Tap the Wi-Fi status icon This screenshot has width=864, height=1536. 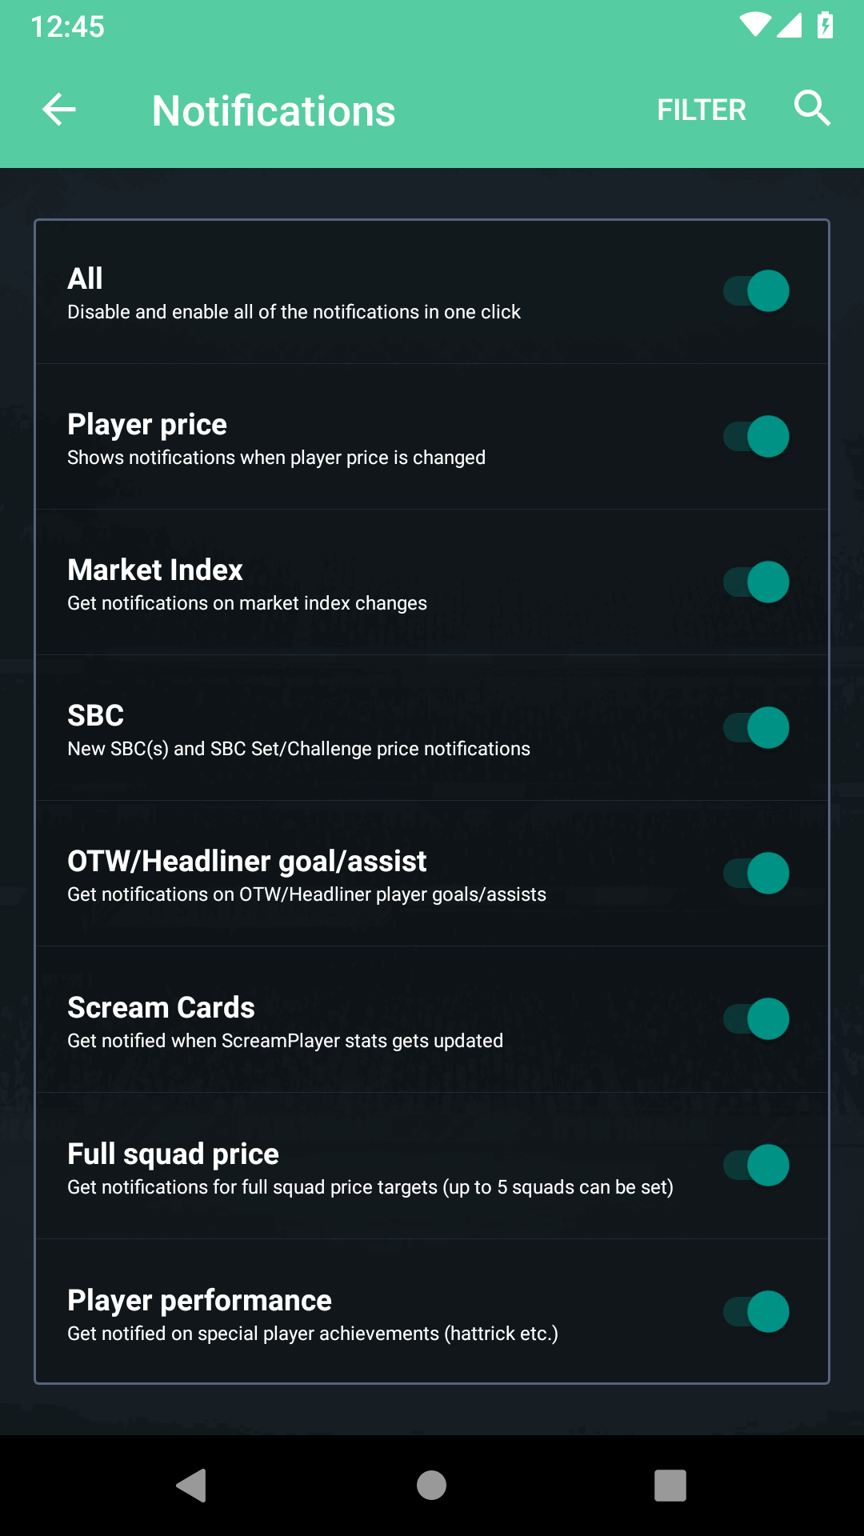[754, 25]
